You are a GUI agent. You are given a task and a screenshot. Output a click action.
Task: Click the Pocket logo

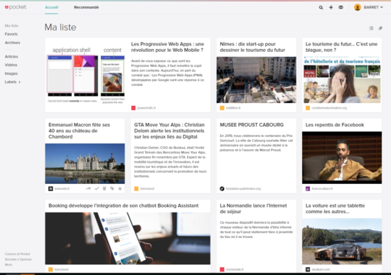coord(16,7)
